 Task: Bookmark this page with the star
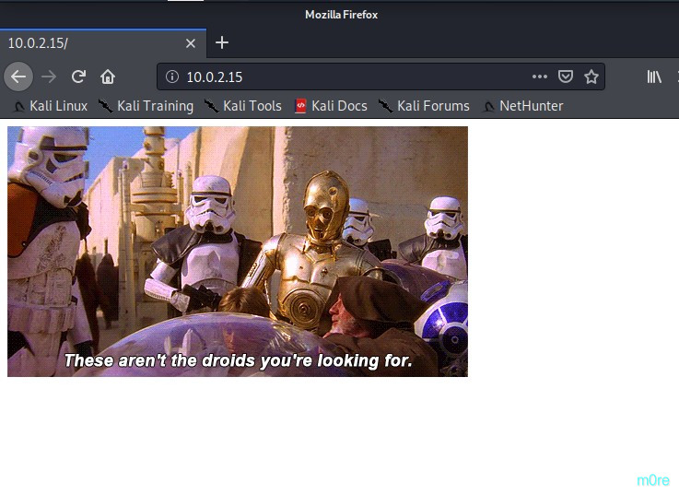coord(591,77)
